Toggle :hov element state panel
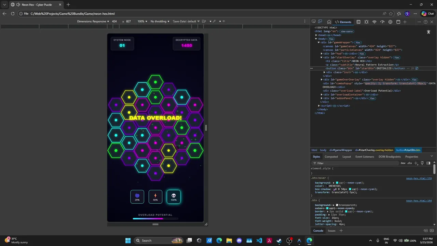437x246 pixels. 403,163
